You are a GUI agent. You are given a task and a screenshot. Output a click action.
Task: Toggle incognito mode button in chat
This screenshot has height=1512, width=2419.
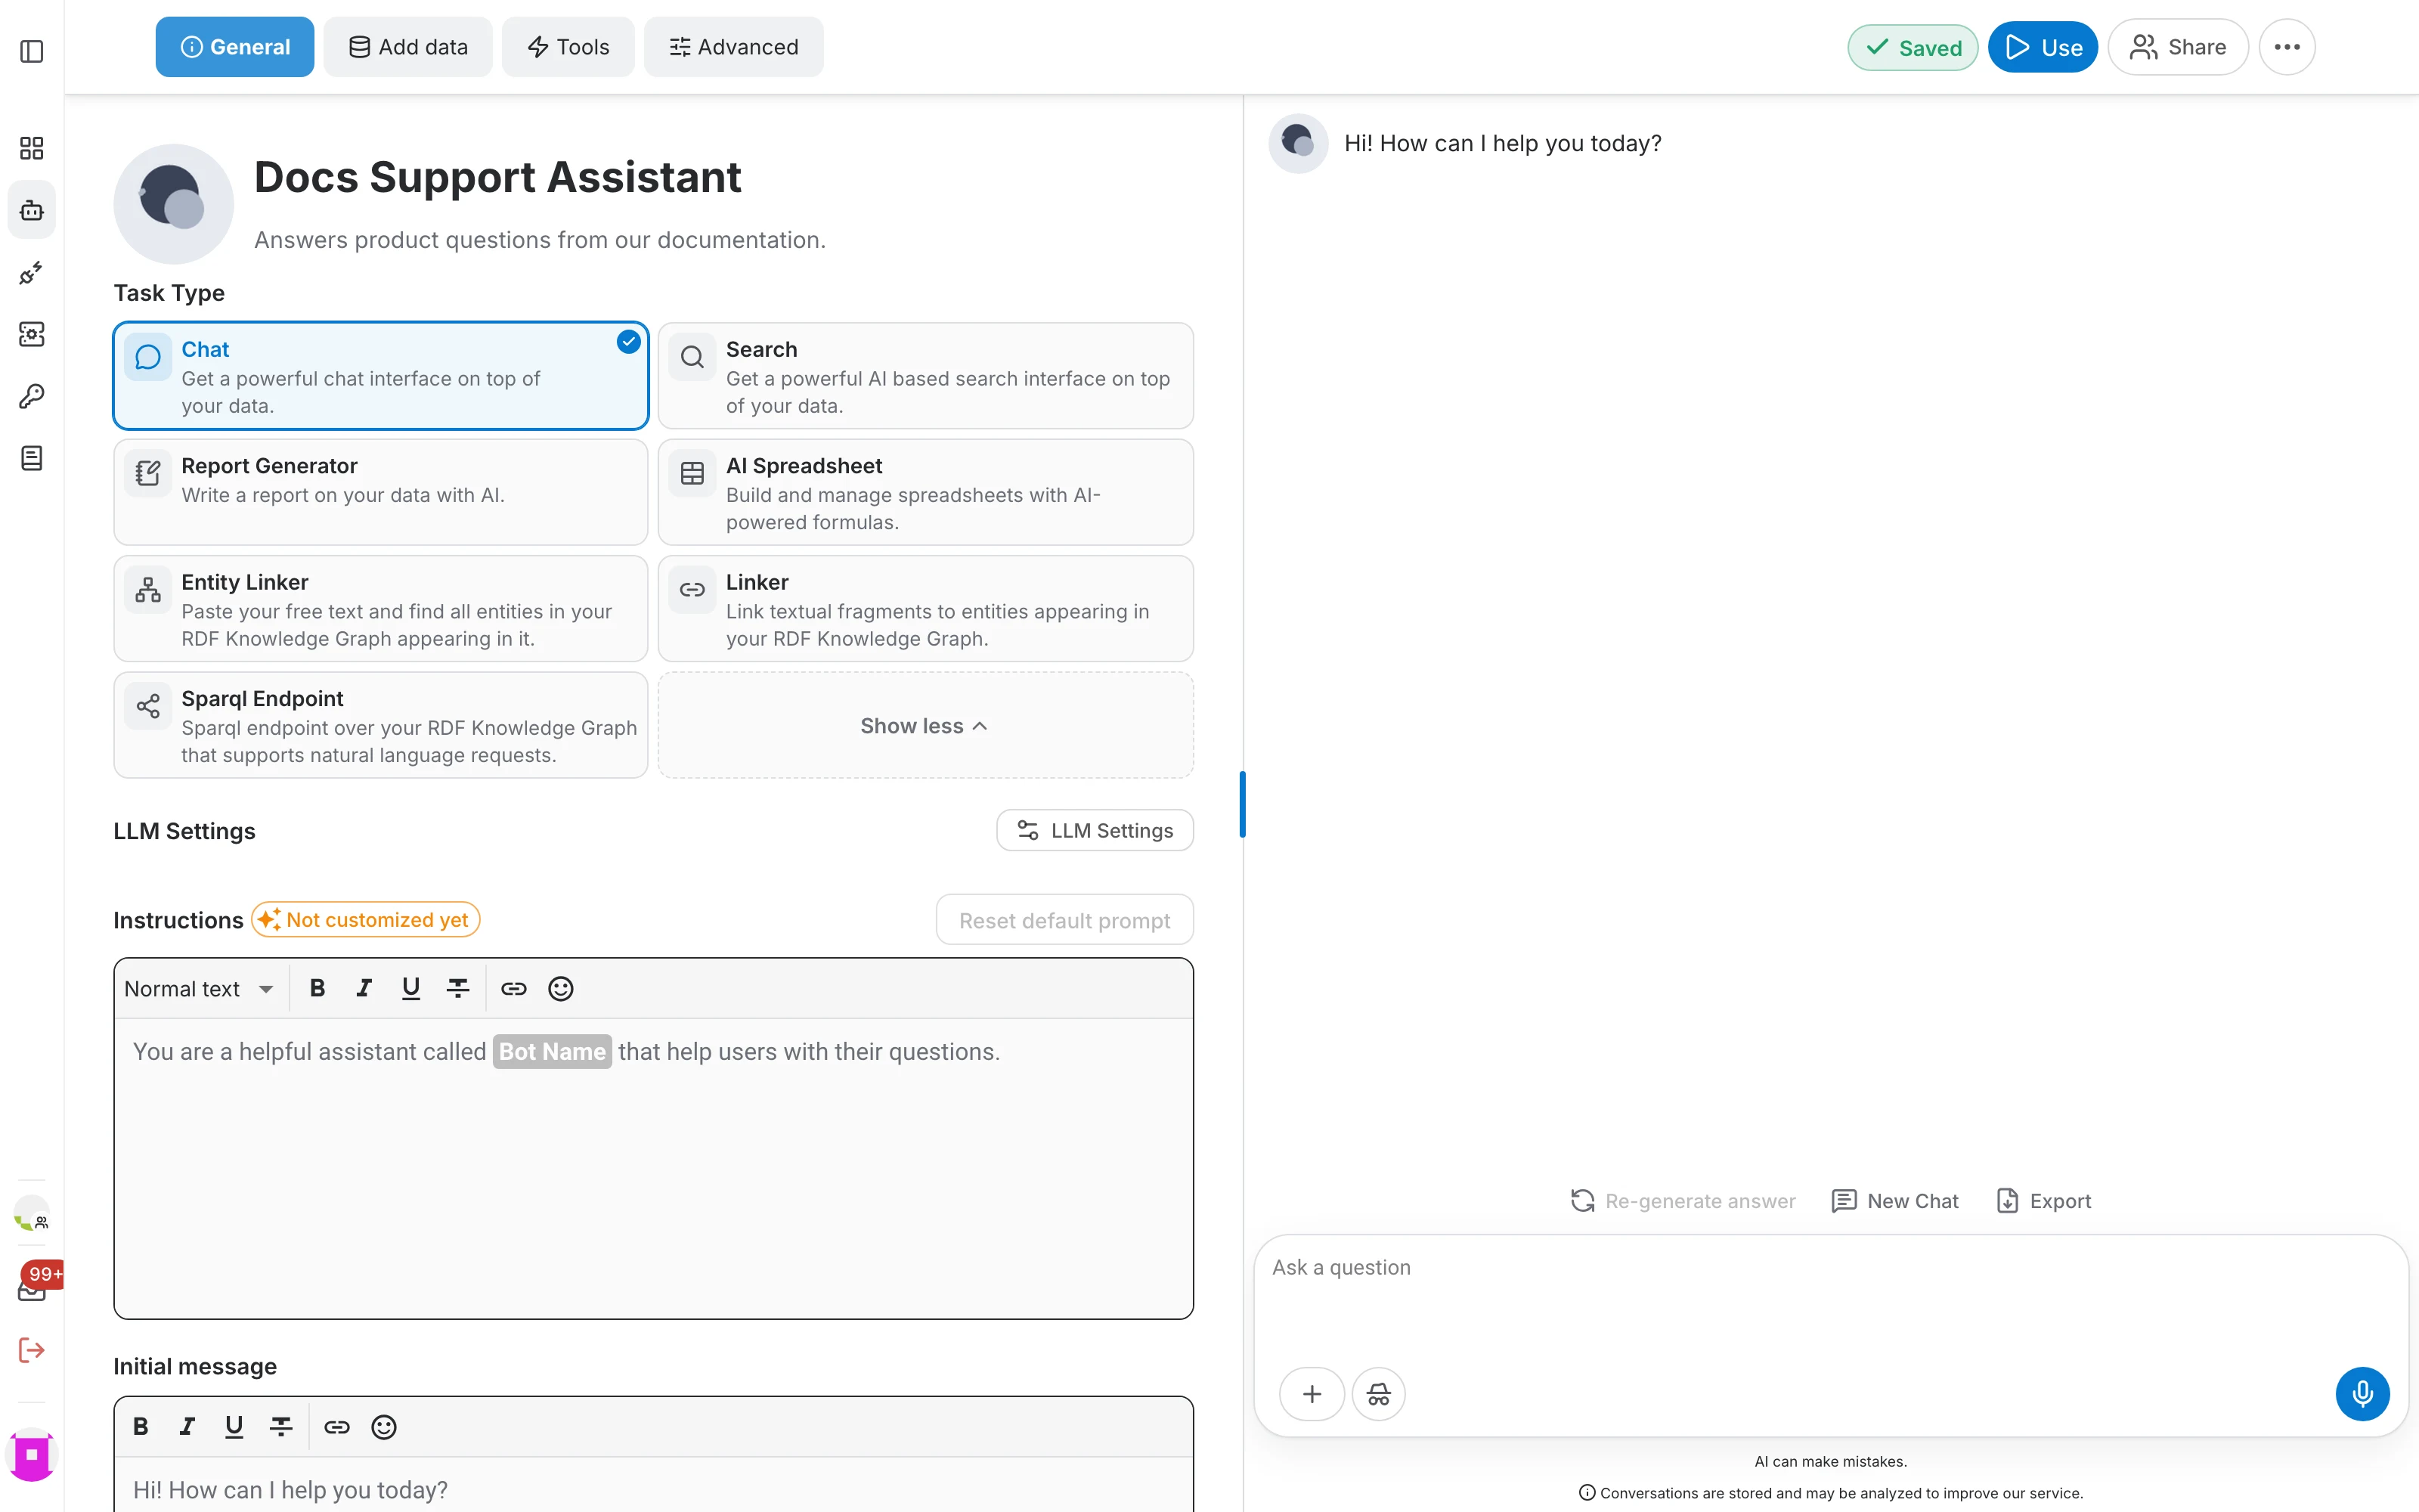[x=1378, y=1393]
